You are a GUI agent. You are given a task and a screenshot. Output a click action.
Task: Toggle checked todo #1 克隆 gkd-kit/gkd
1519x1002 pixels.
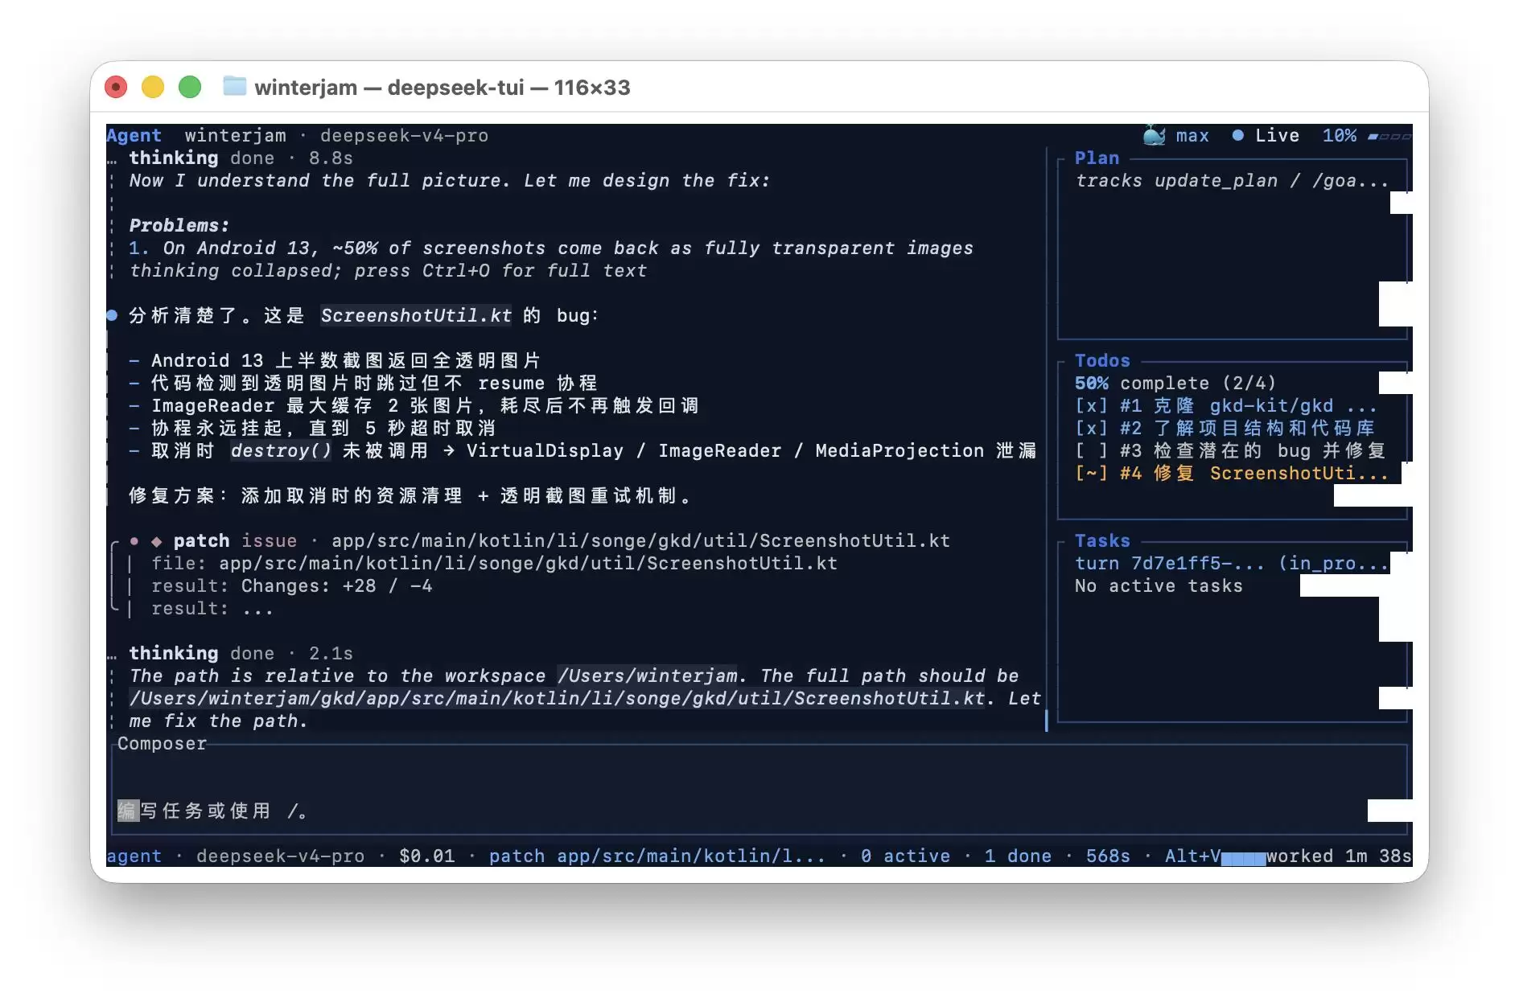tap(1226, 406)
